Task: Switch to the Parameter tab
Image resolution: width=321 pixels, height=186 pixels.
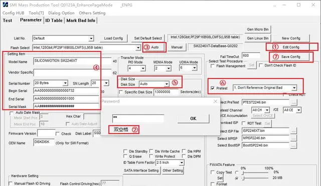Action: tap(31, 20)
